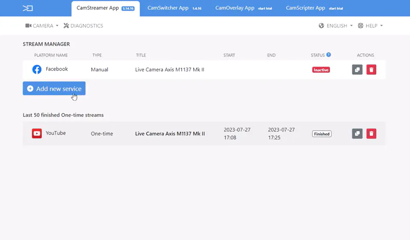Viewport: 410px width, 240px height.
Task: Open the English language dropdown
Action: 336,26
